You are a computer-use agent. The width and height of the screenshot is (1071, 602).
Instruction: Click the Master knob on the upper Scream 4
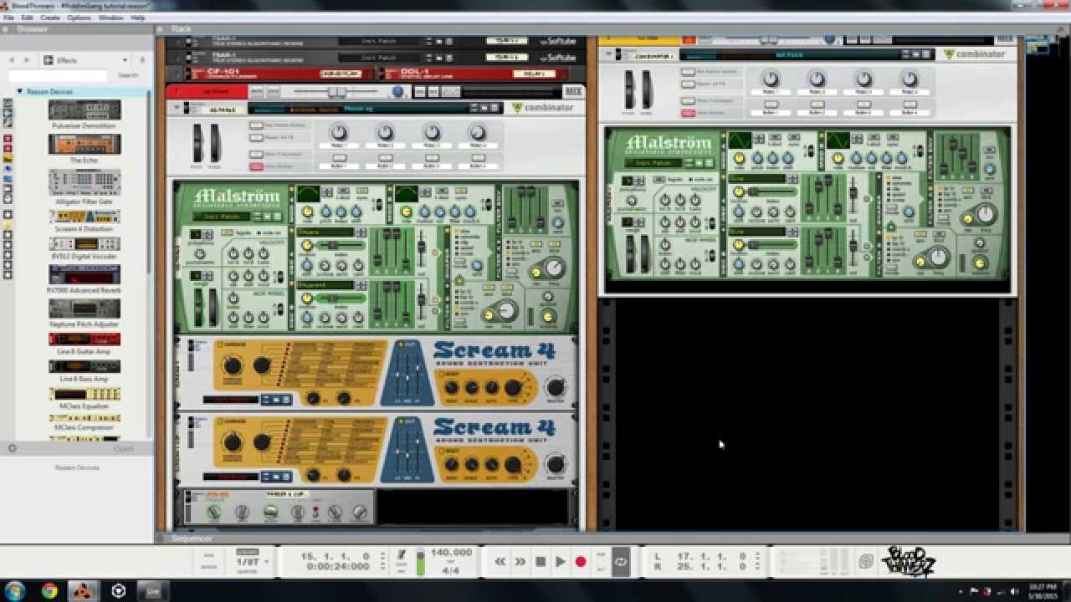[556, 387]
